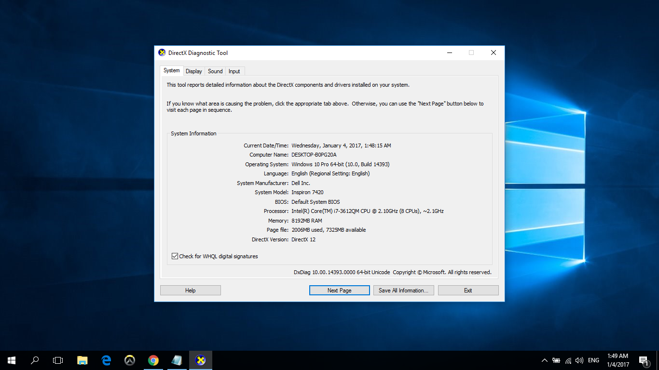
Task: Click page file 2006MB used value
Action: pyautogui.click(x=329, y=230)
